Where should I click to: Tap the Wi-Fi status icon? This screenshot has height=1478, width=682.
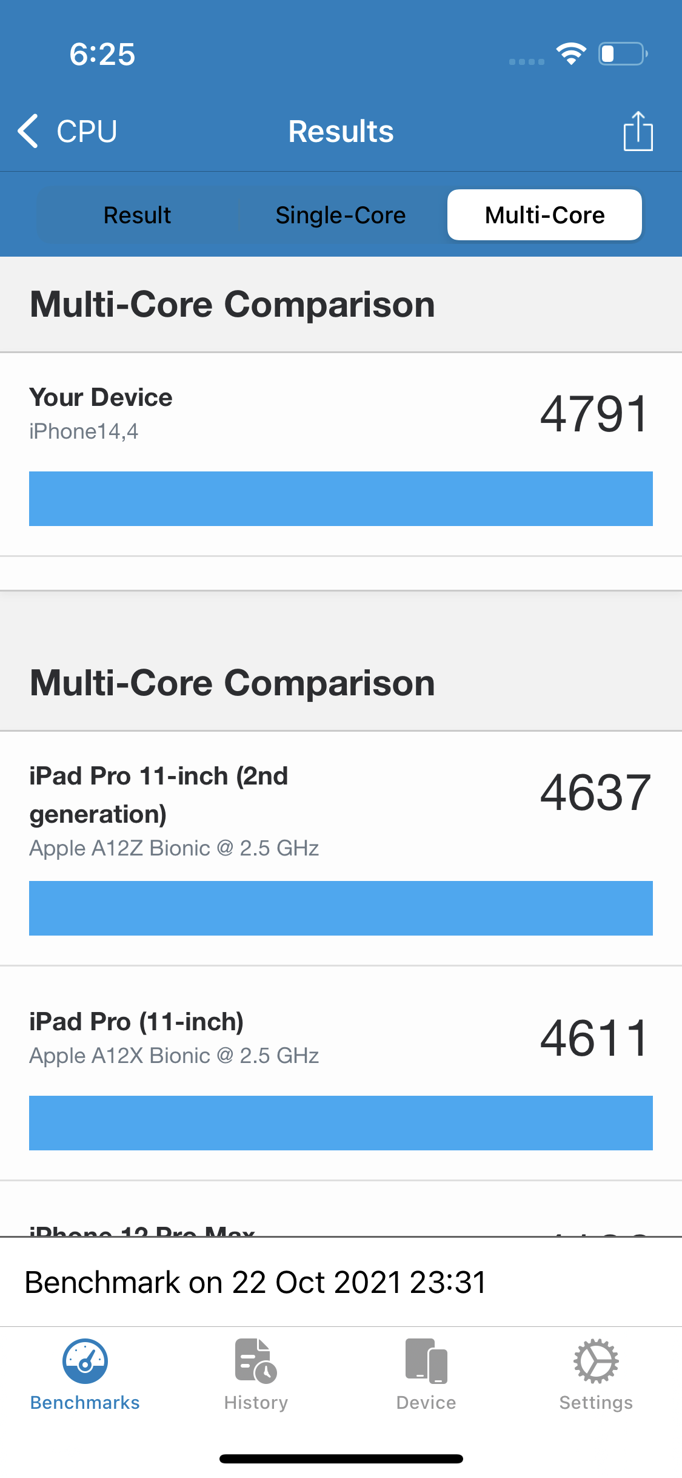(571, 54)
